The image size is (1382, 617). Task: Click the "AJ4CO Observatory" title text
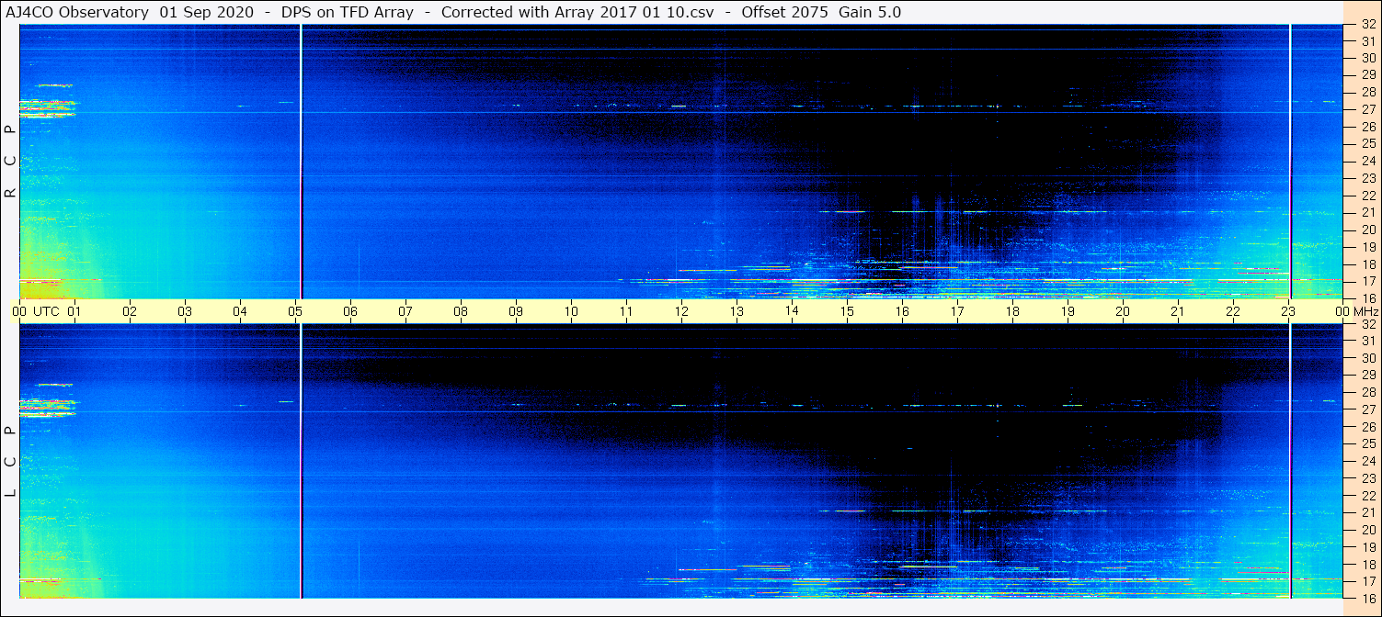click(x=77, y=12)
